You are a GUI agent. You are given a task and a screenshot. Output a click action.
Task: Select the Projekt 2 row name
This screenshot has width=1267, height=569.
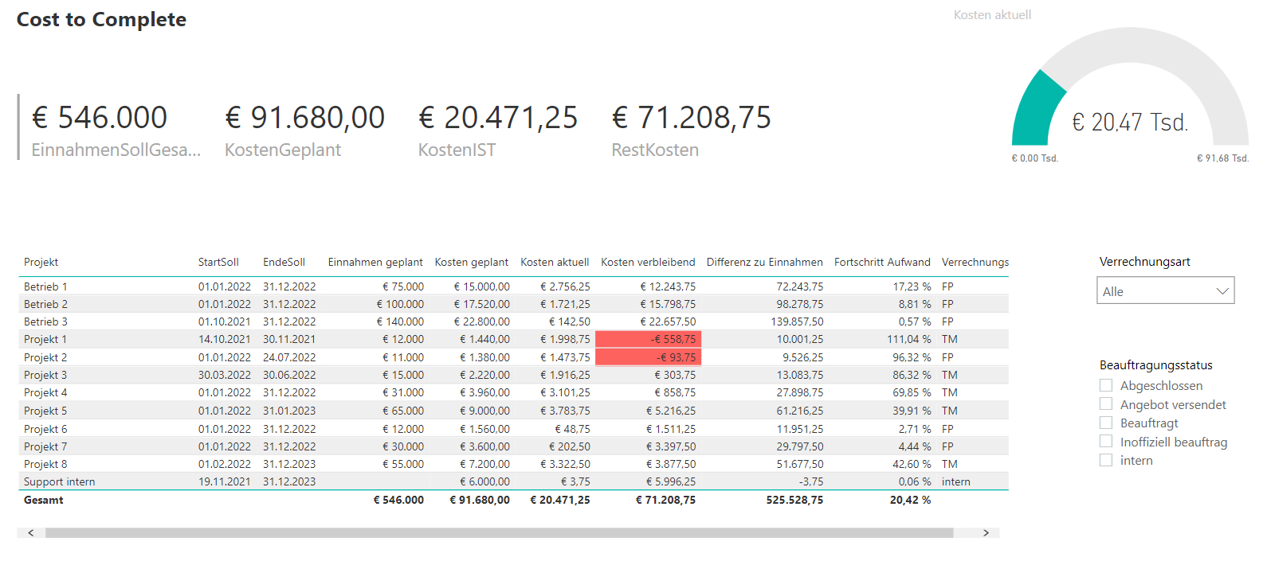[x=45, y=357]
